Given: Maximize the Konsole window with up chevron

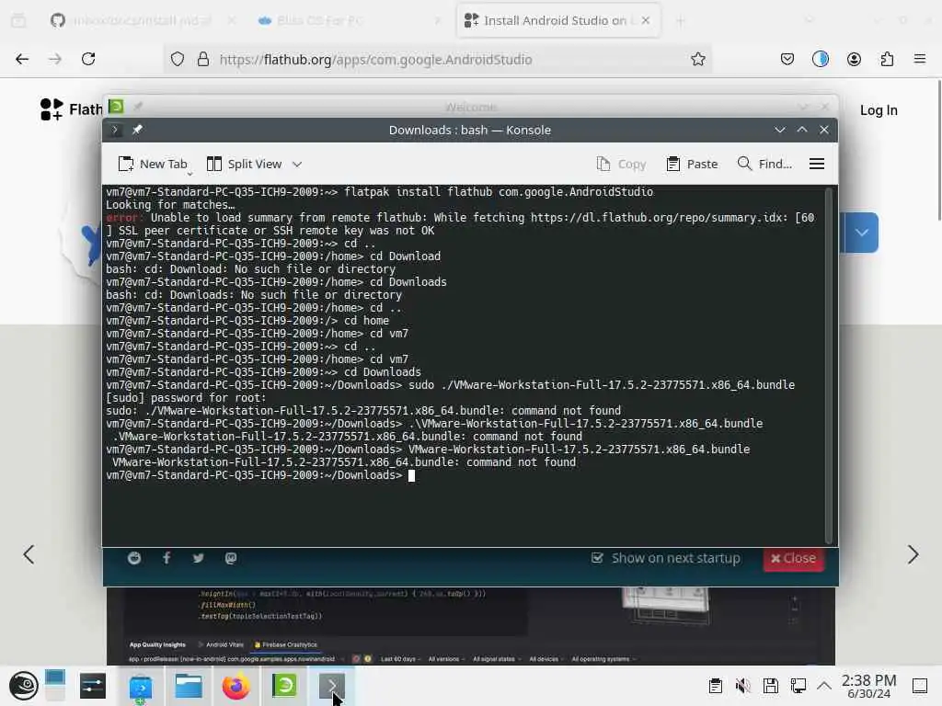Looking at the screenshot, I should coord(802,130).
